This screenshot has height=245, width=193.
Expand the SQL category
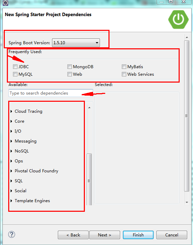(11, 181)
